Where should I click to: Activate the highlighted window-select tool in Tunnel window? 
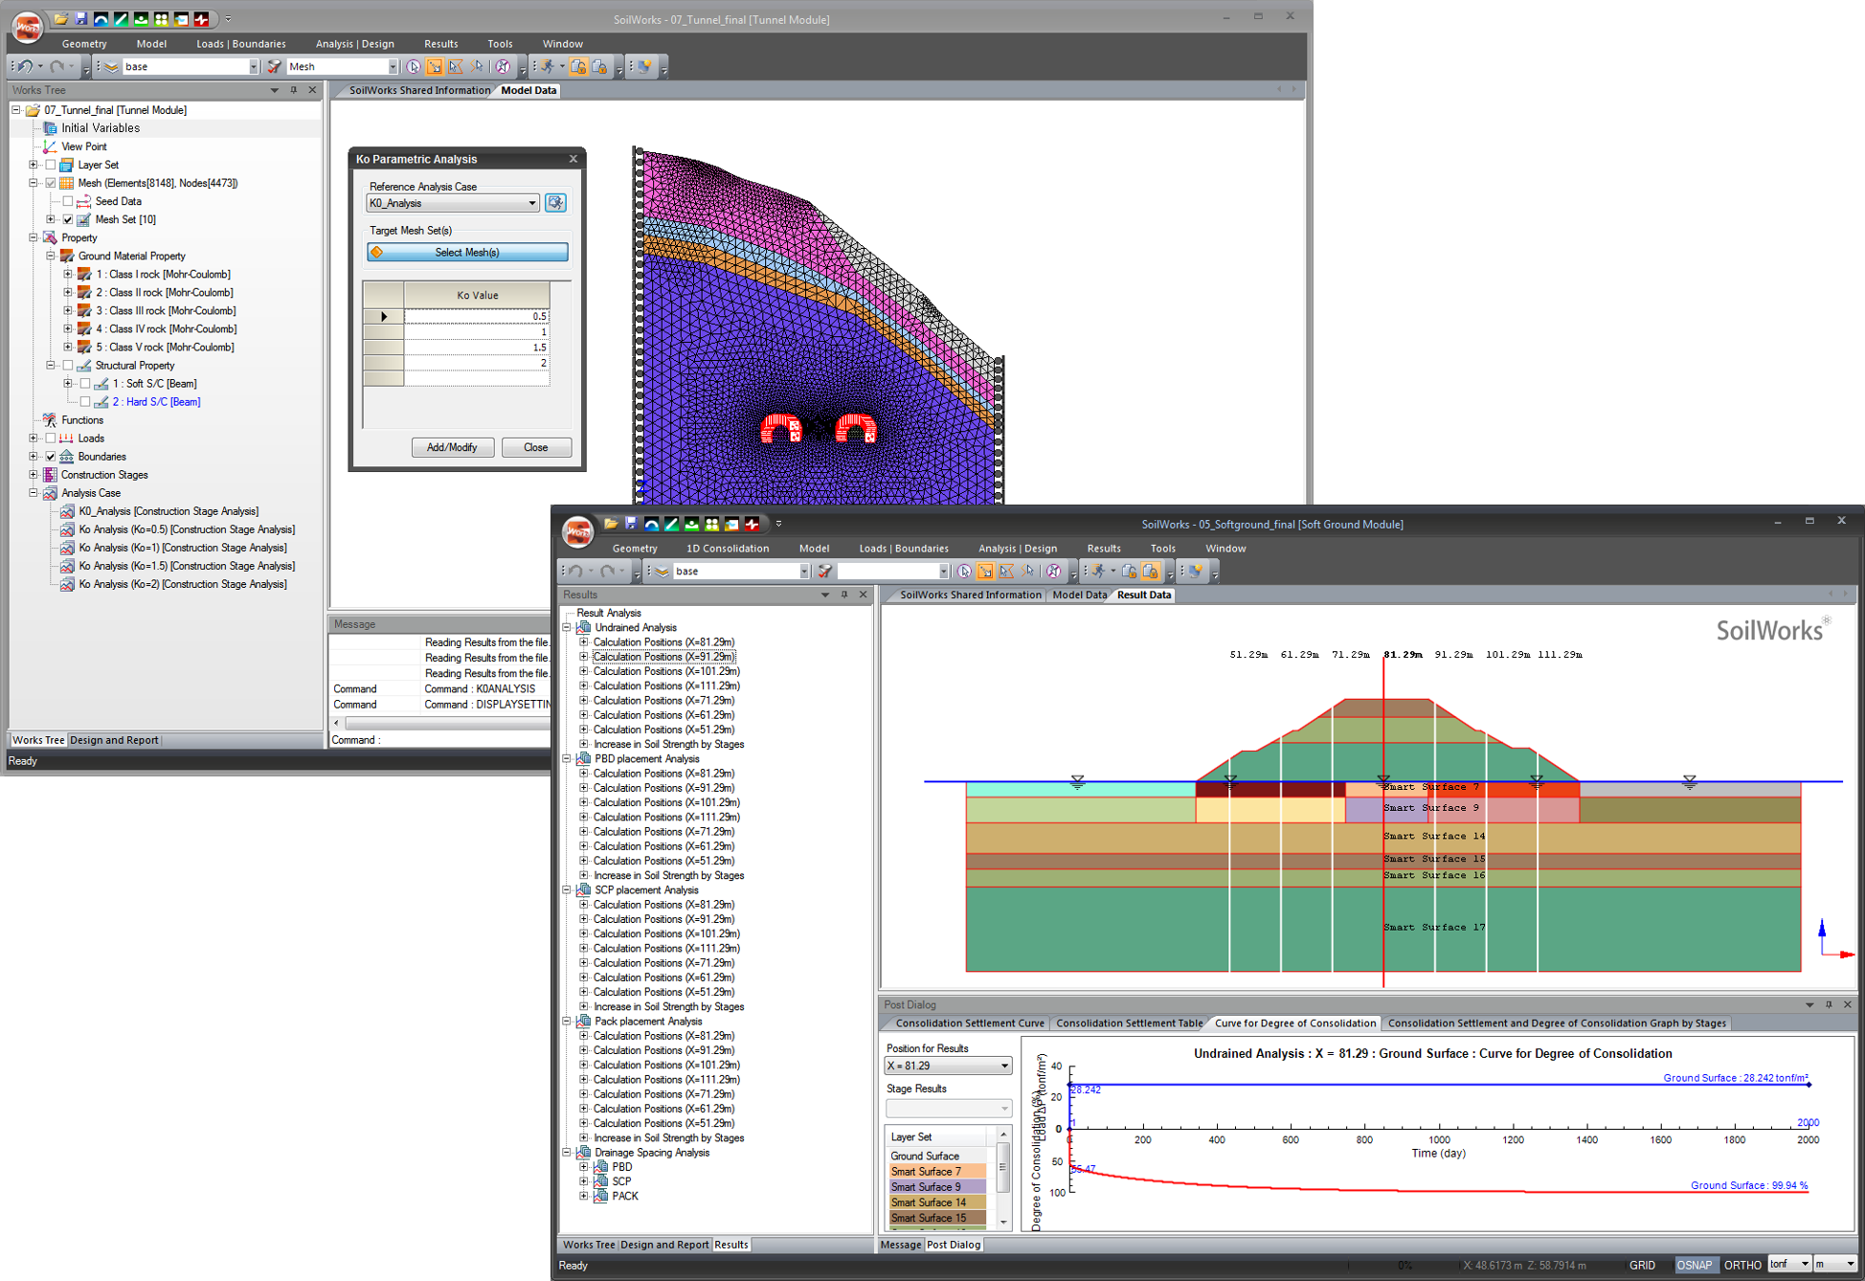coord(435,66)
